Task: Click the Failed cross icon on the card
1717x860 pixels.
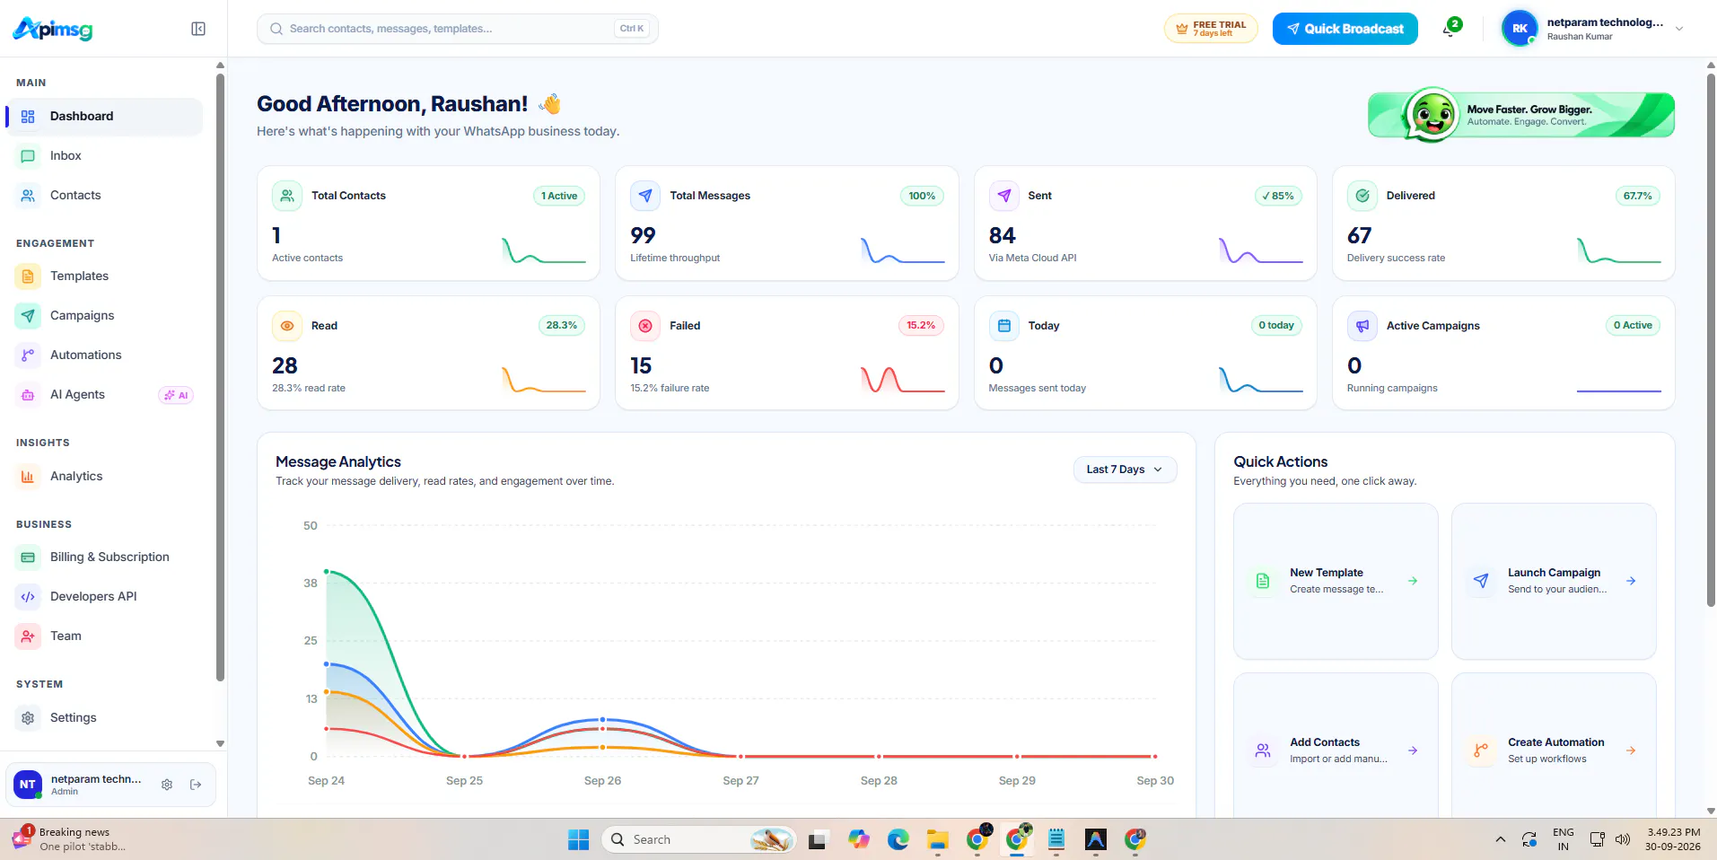Action: coord(645,326)
